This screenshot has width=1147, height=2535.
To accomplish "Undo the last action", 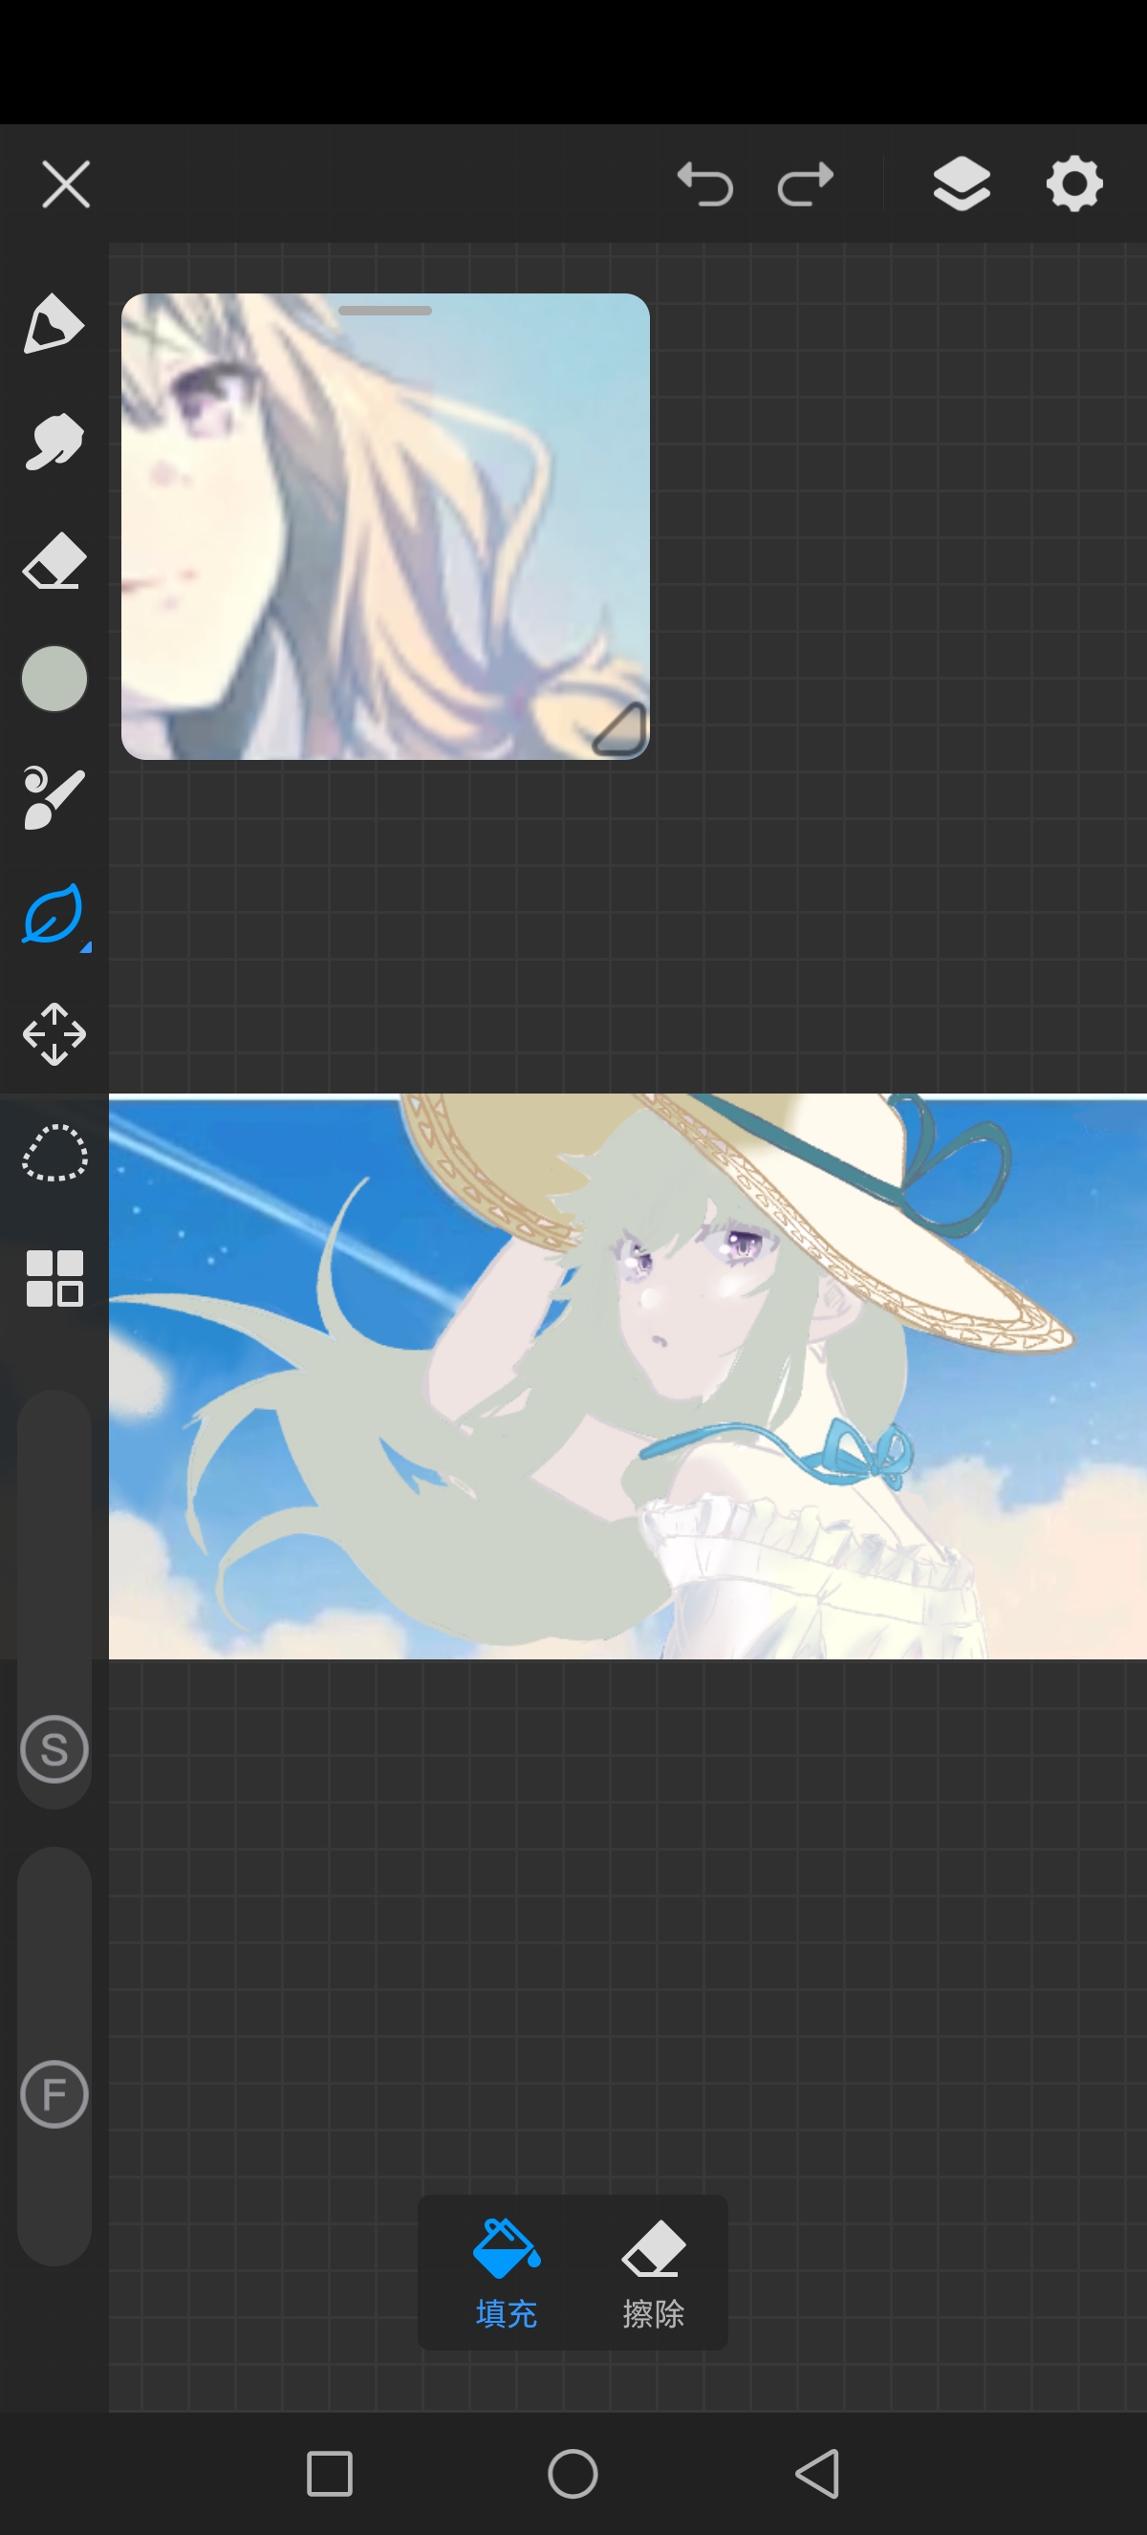I will click(705, 184).
